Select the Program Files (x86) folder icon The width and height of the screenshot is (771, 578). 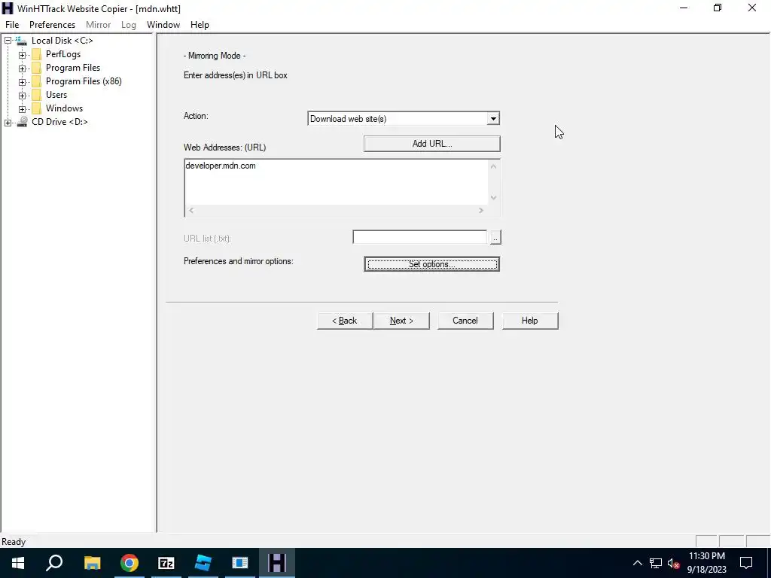pyautogui.click(x=36, y=81)
